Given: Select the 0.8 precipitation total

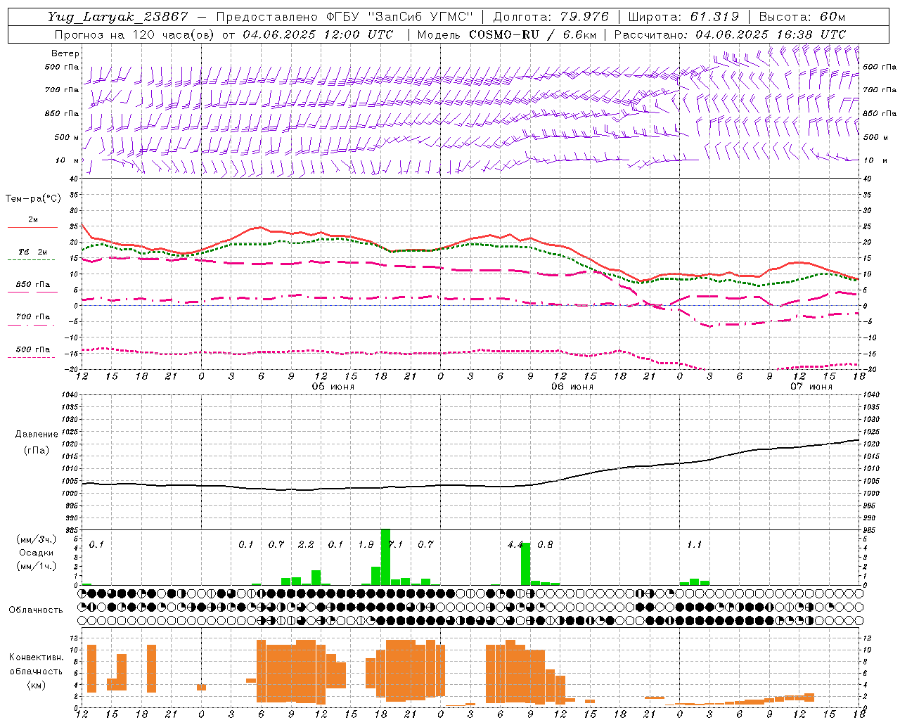Looking at the screenshot, I should 545,544.
